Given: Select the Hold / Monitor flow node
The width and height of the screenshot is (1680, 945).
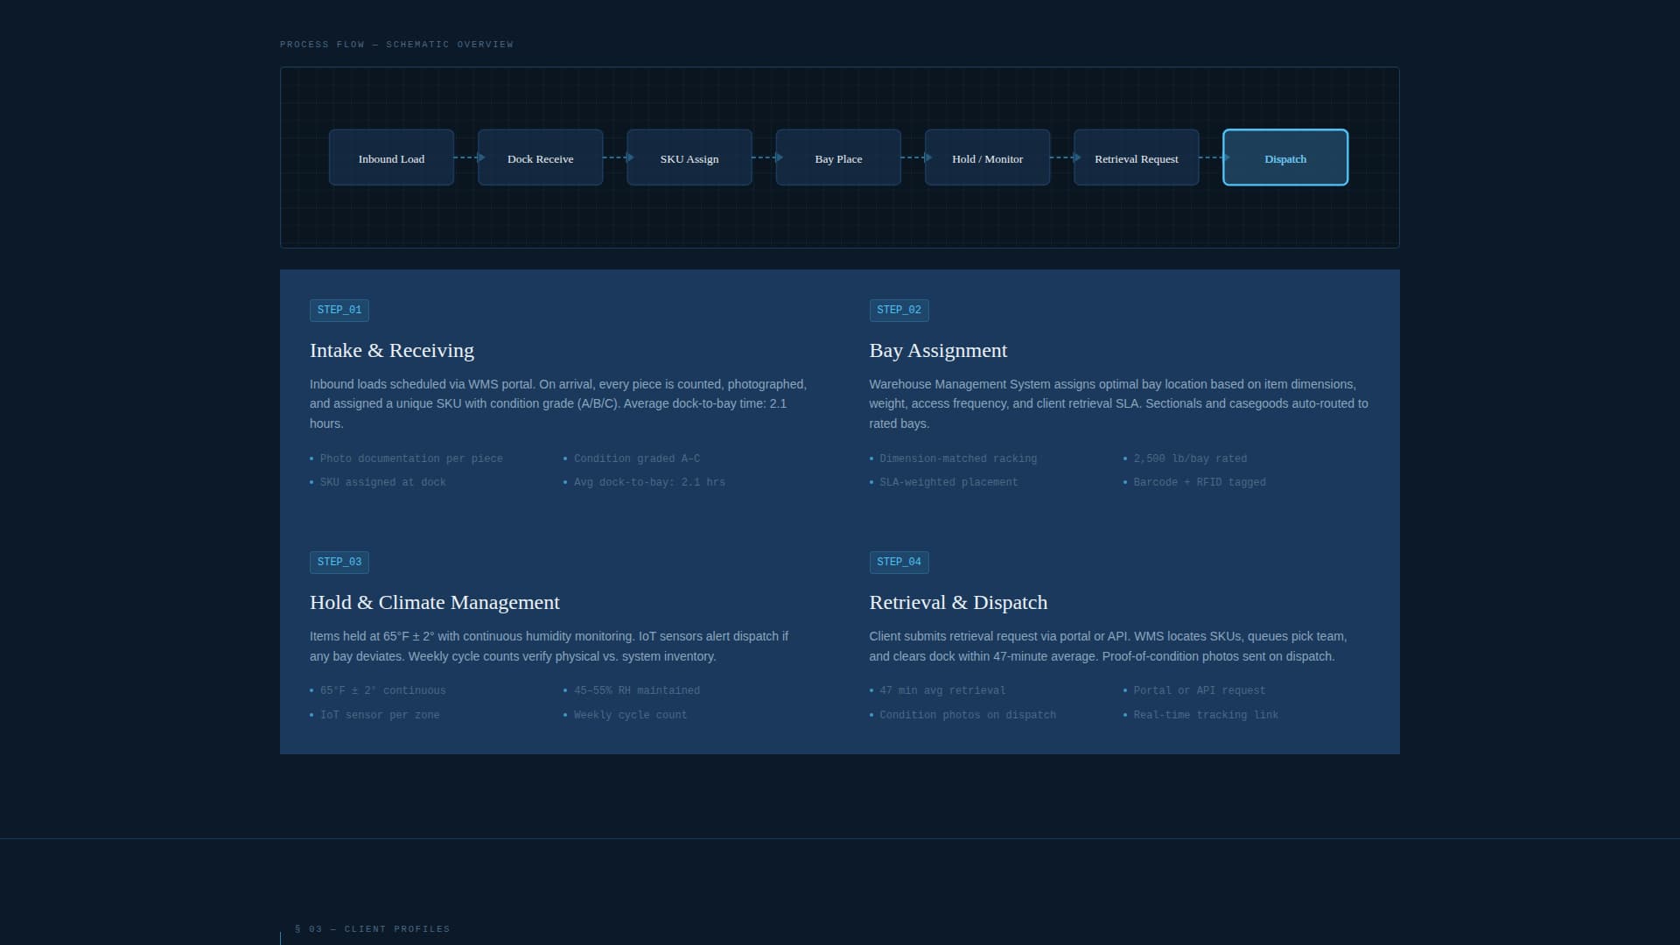Looking at the screenshot, I should (987, 157).
